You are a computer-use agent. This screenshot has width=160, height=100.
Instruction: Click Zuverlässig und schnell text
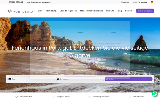[x=101, y=97]
